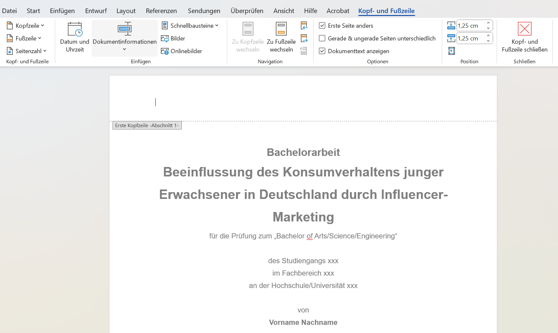Toggle Dokumenttext anzeigen checkbox
Screen dimensions: 558x333
point(322,51)
